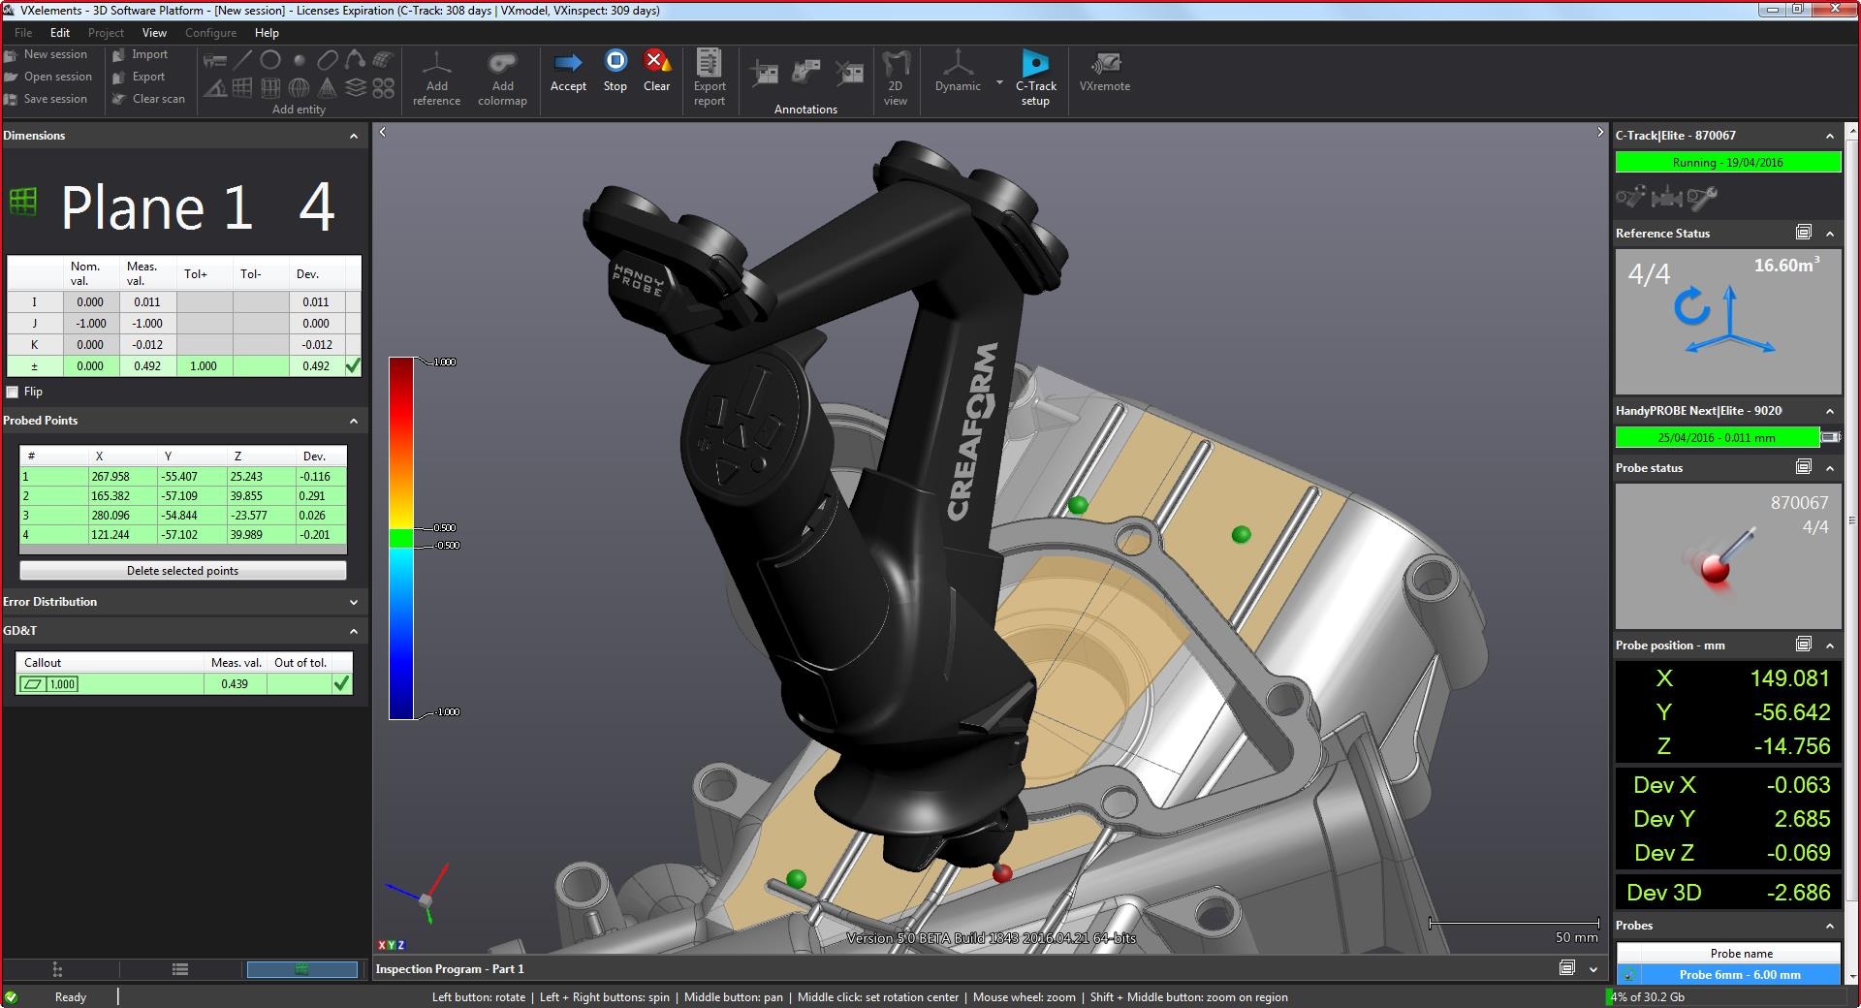Add a slot entity
Viewport: 1861px width, 1008px height.
tap(328, 60)
